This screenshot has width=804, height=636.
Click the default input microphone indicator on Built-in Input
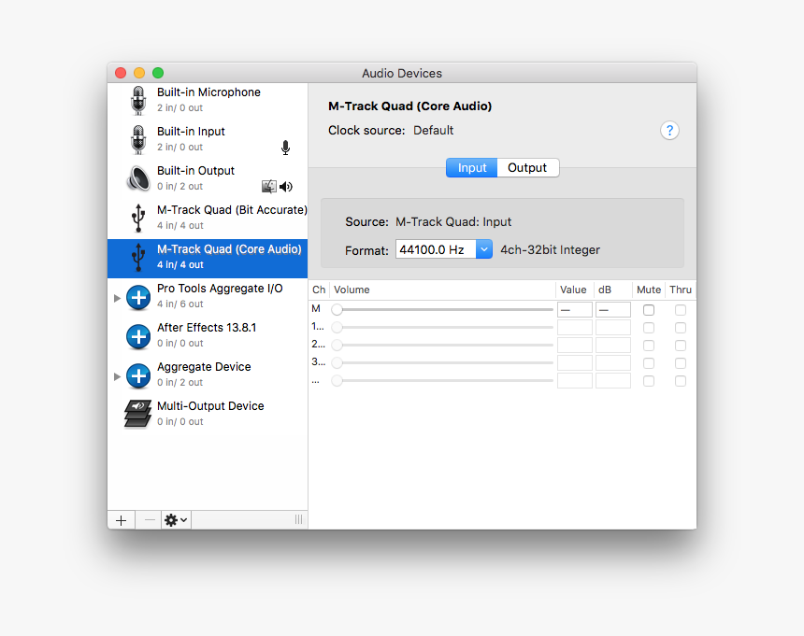(x=285, y=148)
